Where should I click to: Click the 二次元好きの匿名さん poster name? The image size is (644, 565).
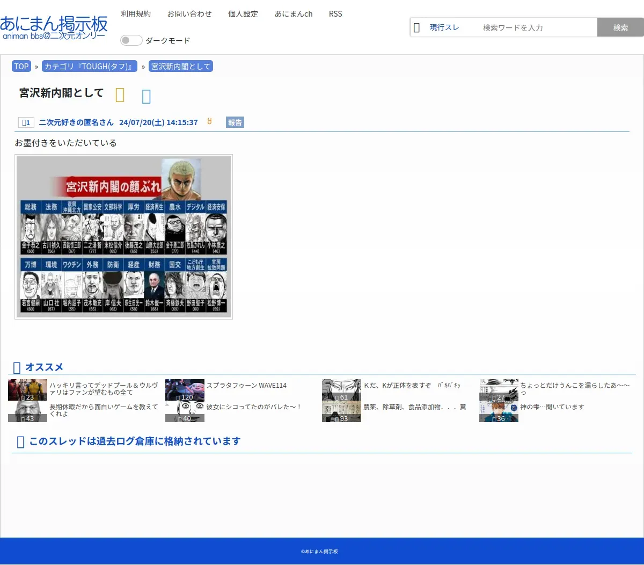pos(76,122)
